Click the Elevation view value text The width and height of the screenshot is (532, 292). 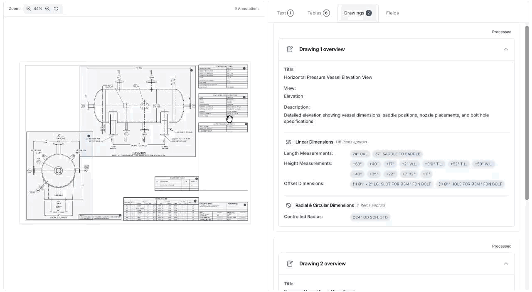point(293,96)
